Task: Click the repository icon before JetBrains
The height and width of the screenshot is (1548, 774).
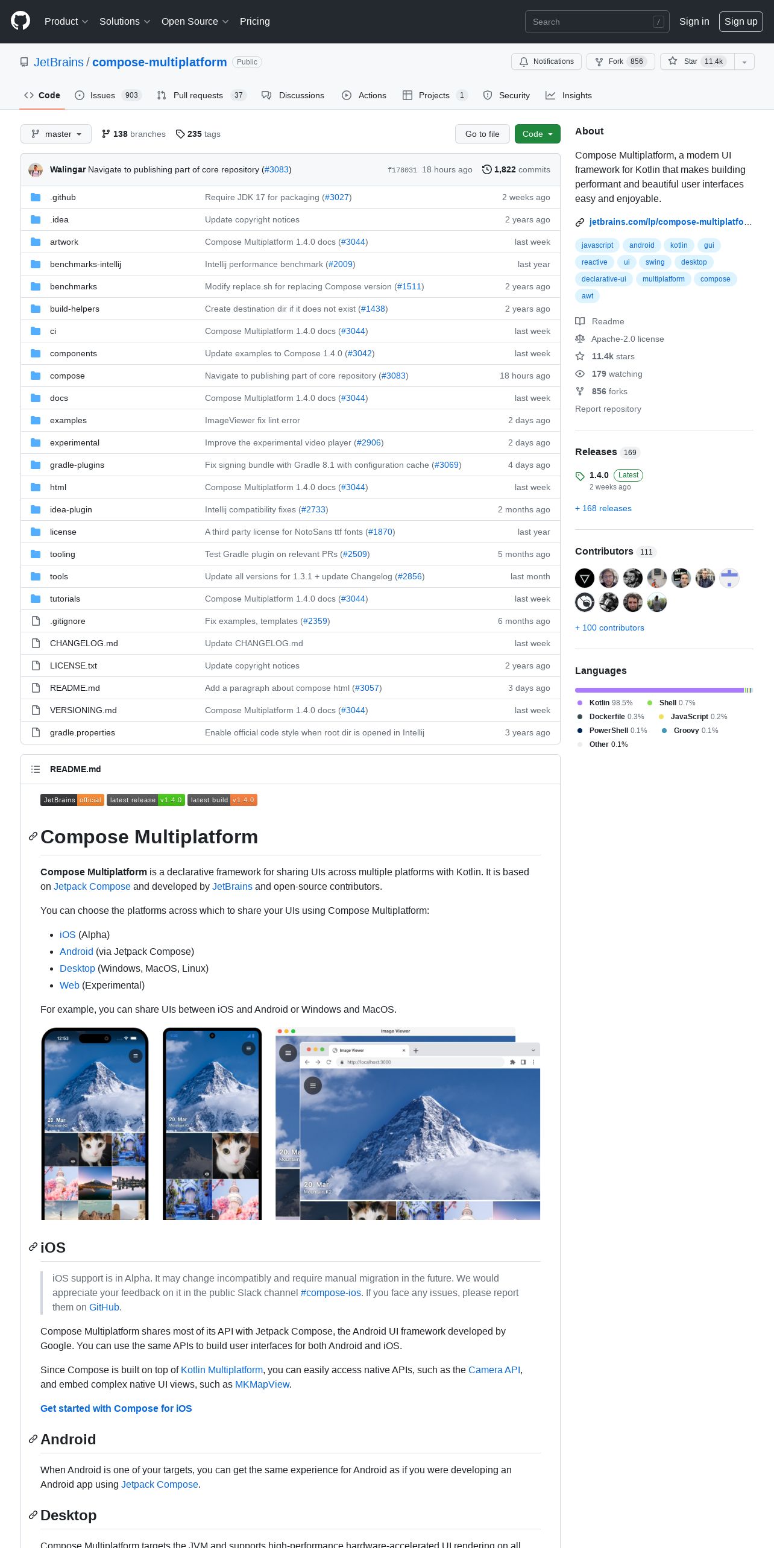Action: (24, 62)
